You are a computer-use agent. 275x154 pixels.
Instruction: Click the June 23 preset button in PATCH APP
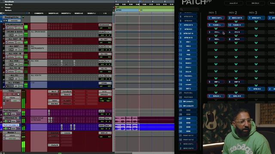pos(234,3)
